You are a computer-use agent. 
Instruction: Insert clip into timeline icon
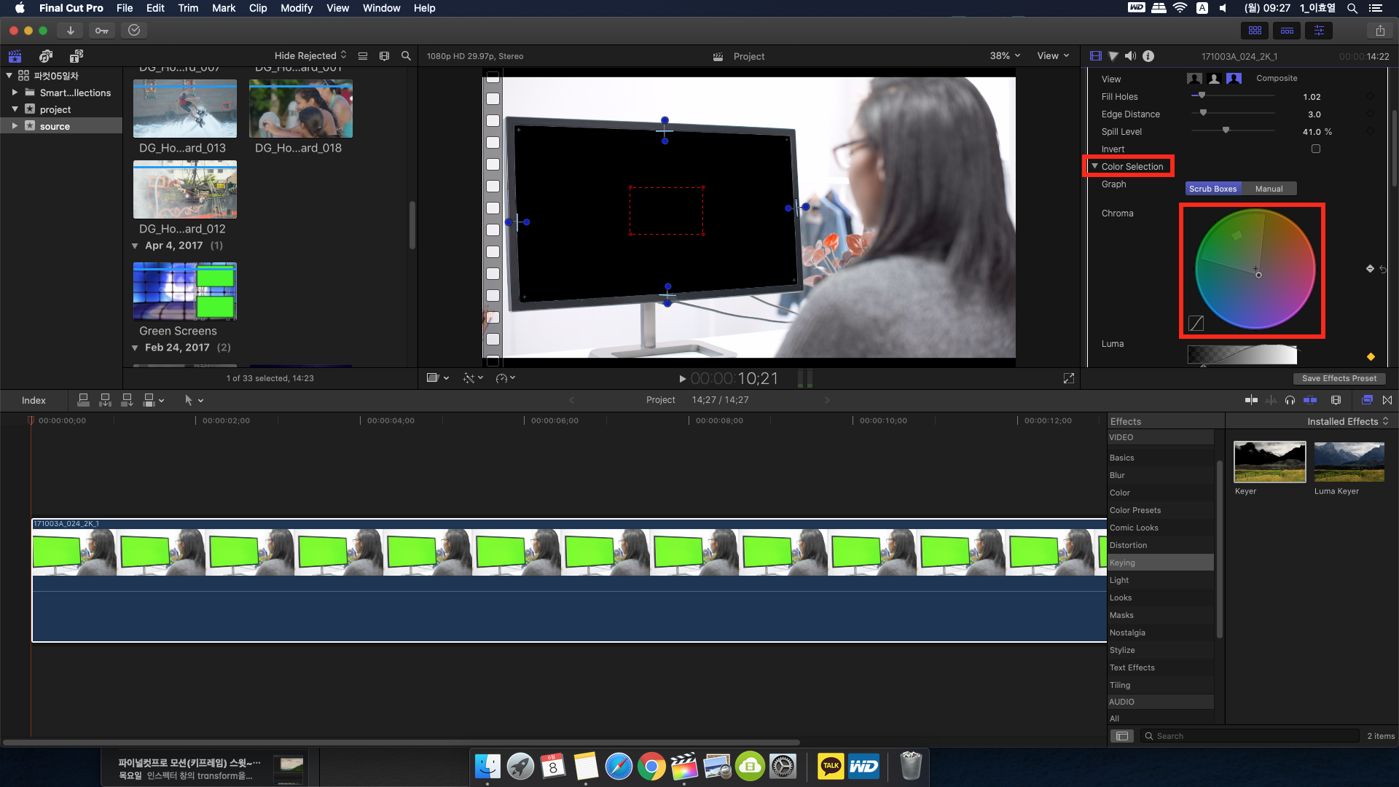(105, 400)
